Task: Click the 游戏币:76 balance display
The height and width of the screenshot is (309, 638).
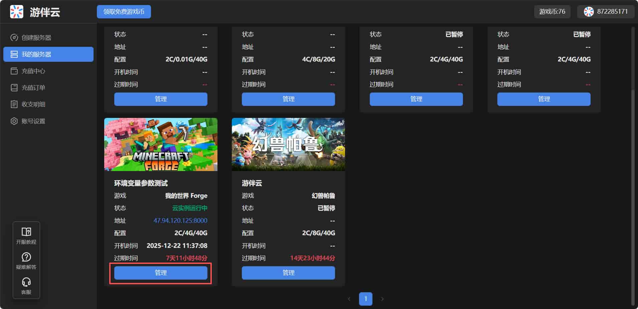Action: click(x=552, y=12)
